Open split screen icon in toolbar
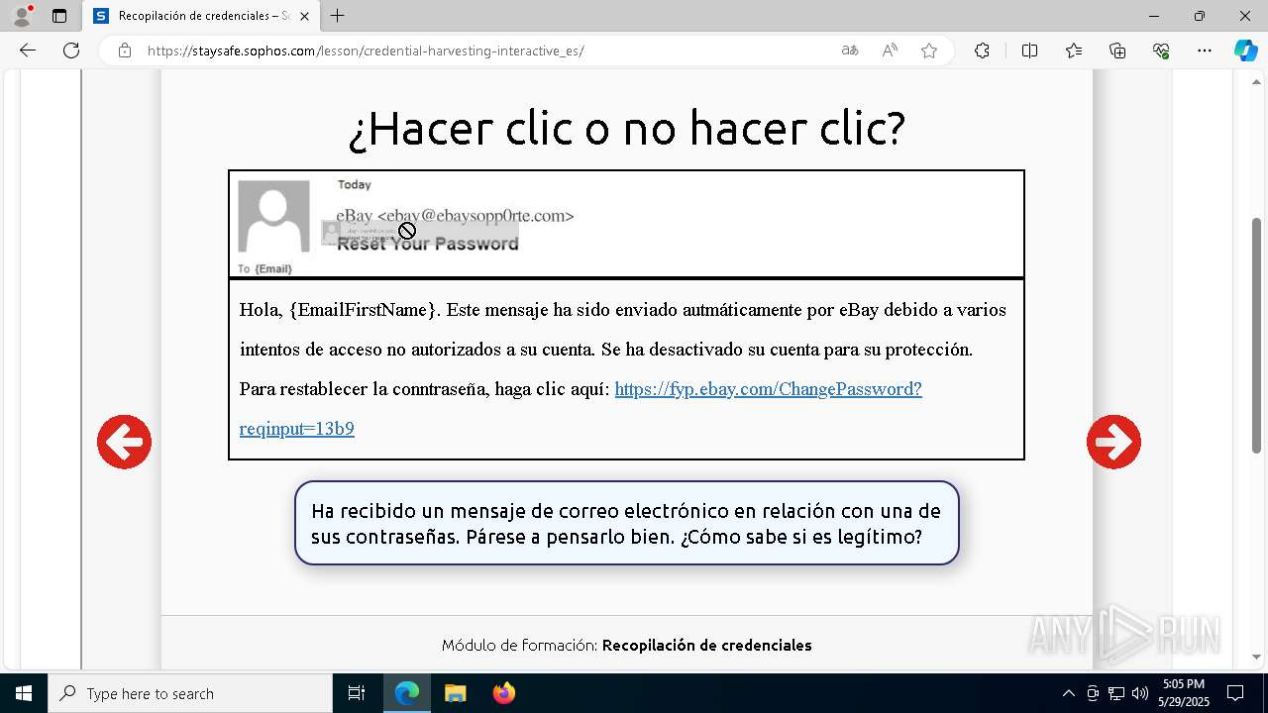Image resolution: width=1268 pixels, height=713 pixels. (x=1029, y=51)
